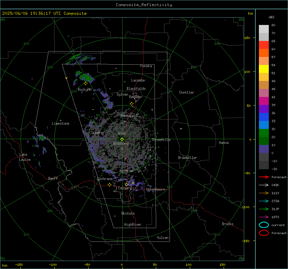
Task: Select the HighRiver label
Action: [133, 225]
